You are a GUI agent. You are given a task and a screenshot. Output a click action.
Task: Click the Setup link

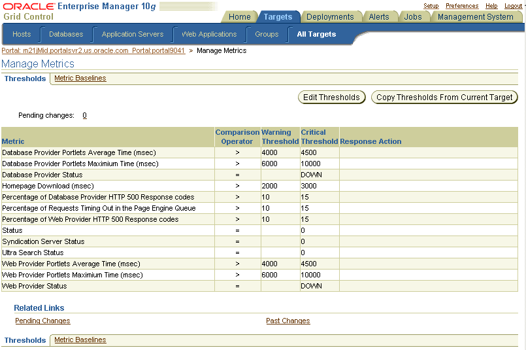pyautogui.click(x=431, y=6)
